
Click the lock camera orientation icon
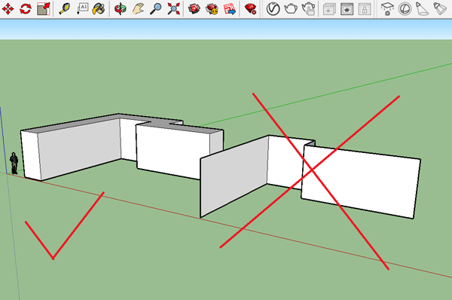365,9
